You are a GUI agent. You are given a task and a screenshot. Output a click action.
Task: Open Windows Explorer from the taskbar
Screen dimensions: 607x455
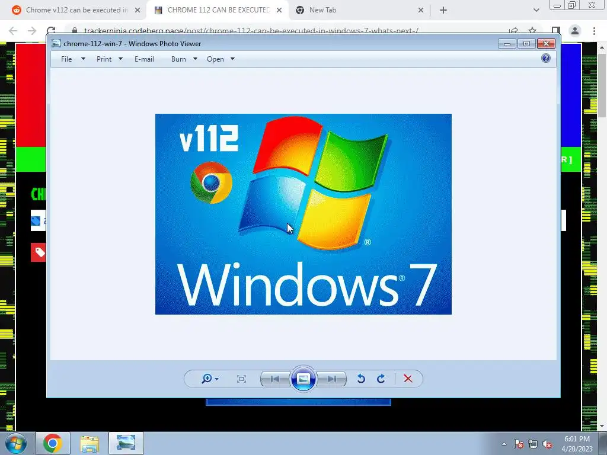pos(90,443)
